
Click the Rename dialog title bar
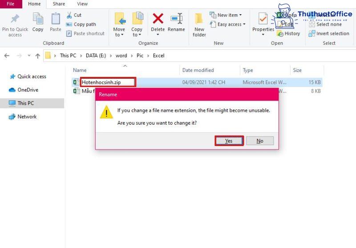click(x=187, y=94)
